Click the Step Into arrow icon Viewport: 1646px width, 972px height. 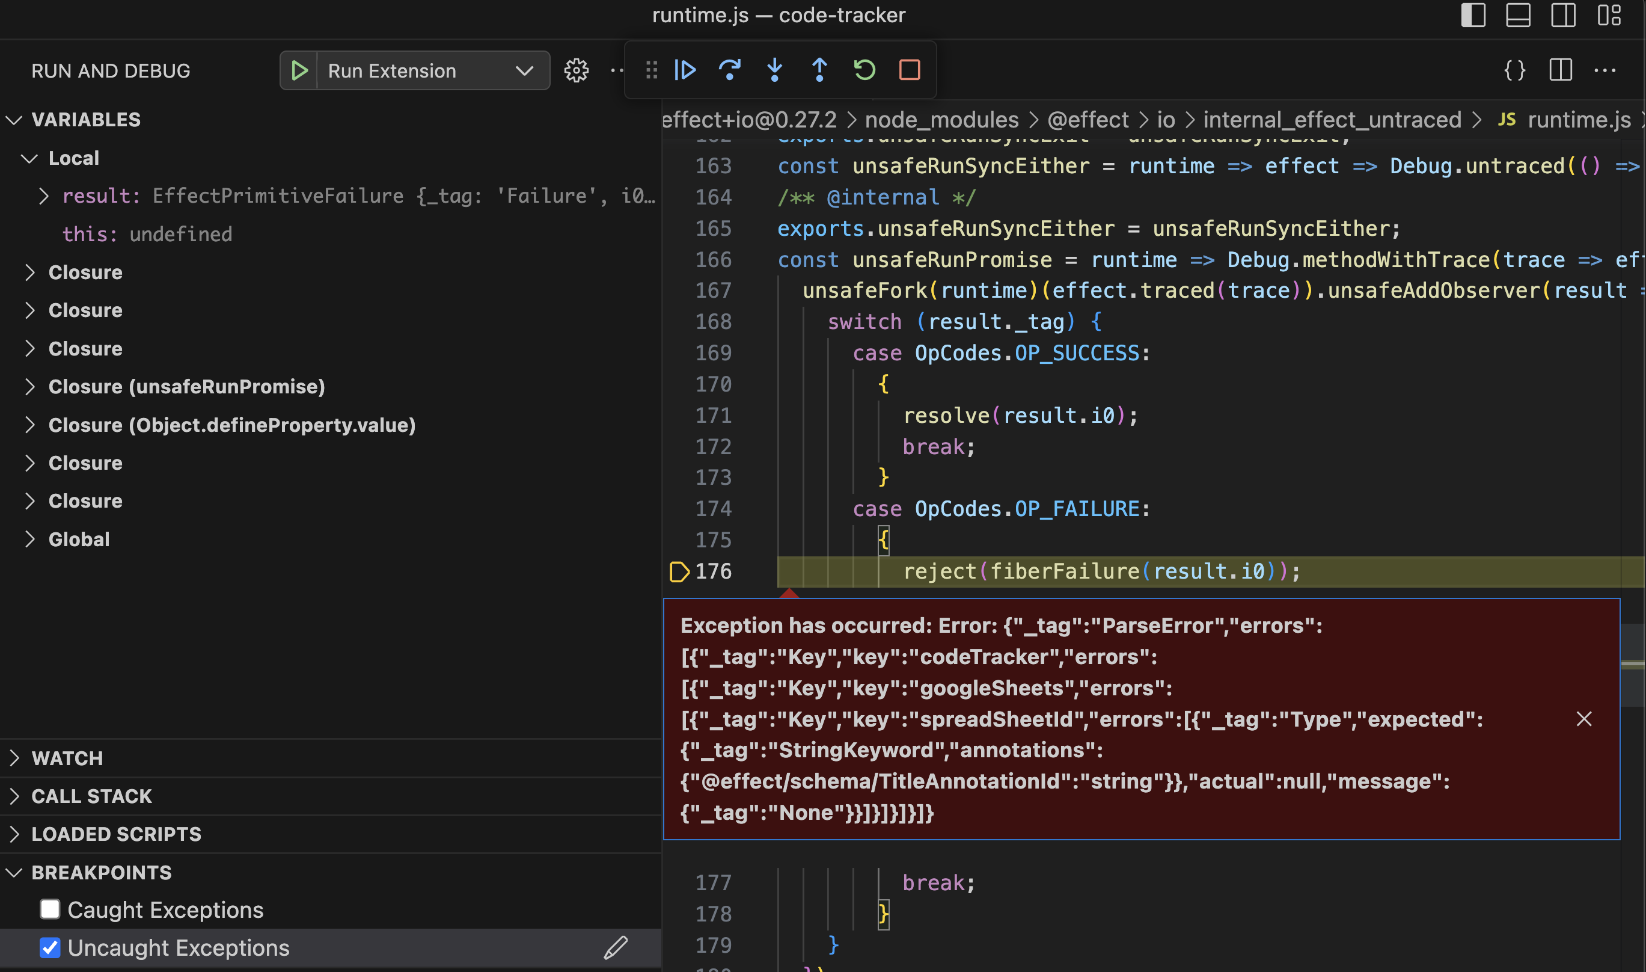(x=774, y=70)
